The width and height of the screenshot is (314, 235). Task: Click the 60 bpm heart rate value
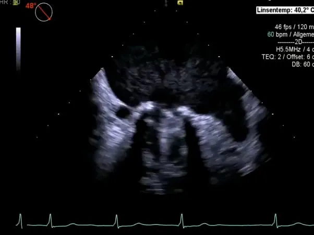point(271,34)
